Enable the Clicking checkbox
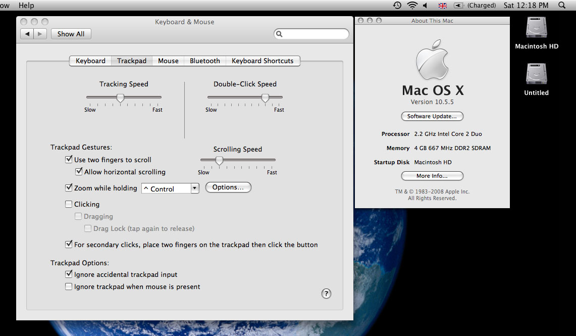The width and height of the screenshot is (576, 336). tap(69, 204)
